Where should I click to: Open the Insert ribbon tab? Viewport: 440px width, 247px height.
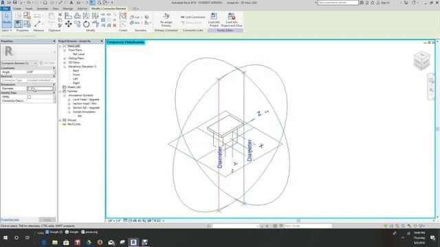click(x=29, y=9)
